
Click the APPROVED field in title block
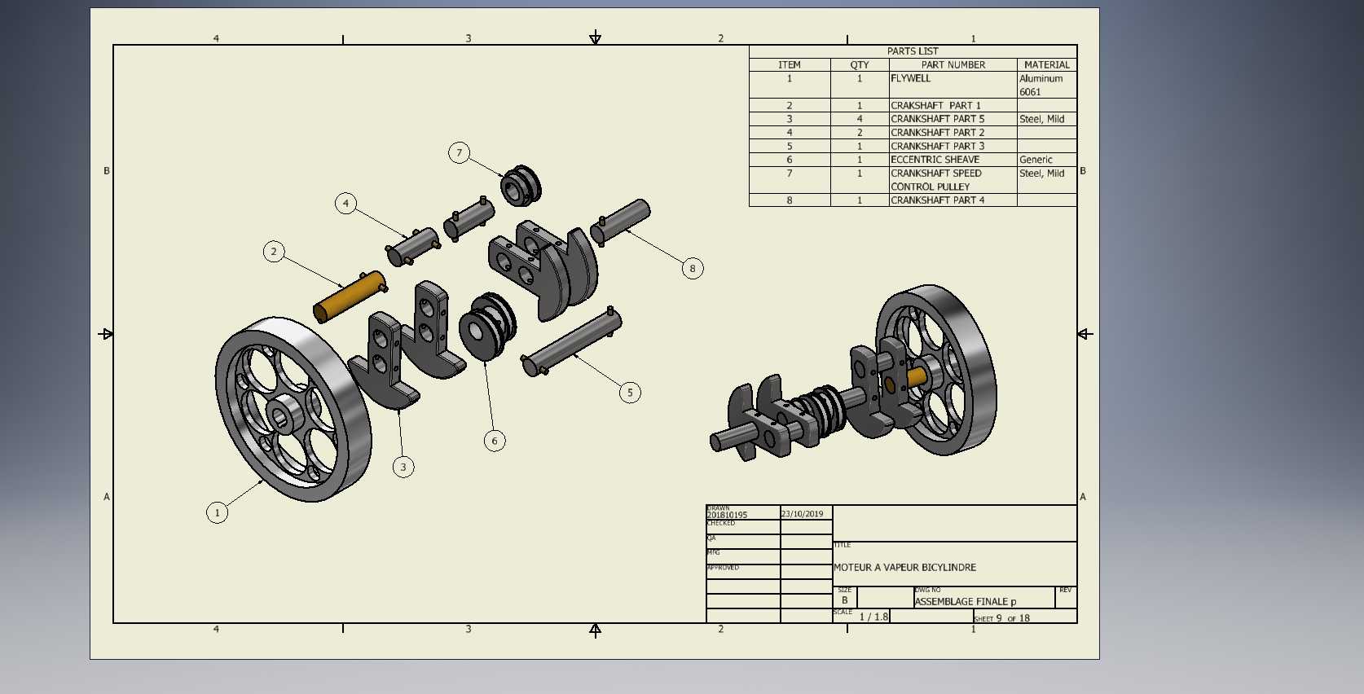(743, 572)
